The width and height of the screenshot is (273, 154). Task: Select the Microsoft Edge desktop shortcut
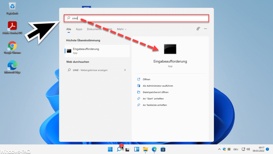coord(12,67)
